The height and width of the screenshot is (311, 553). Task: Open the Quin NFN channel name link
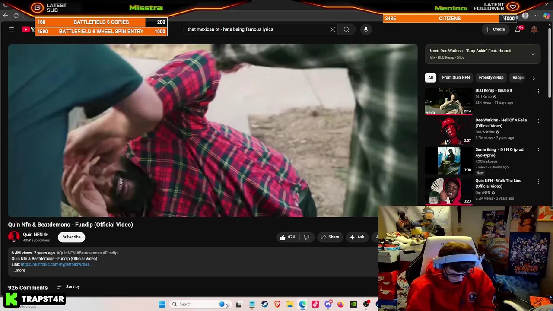[x=33, y=235]
